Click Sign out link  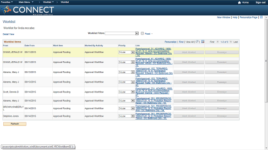pos(260,2)
